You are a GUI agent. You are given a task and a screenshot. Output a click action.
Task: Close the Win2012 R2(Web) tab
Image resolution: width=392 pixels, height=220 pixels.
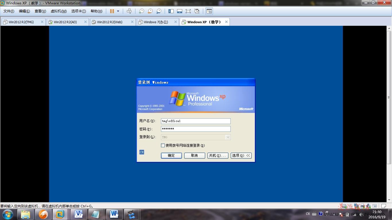132,22
